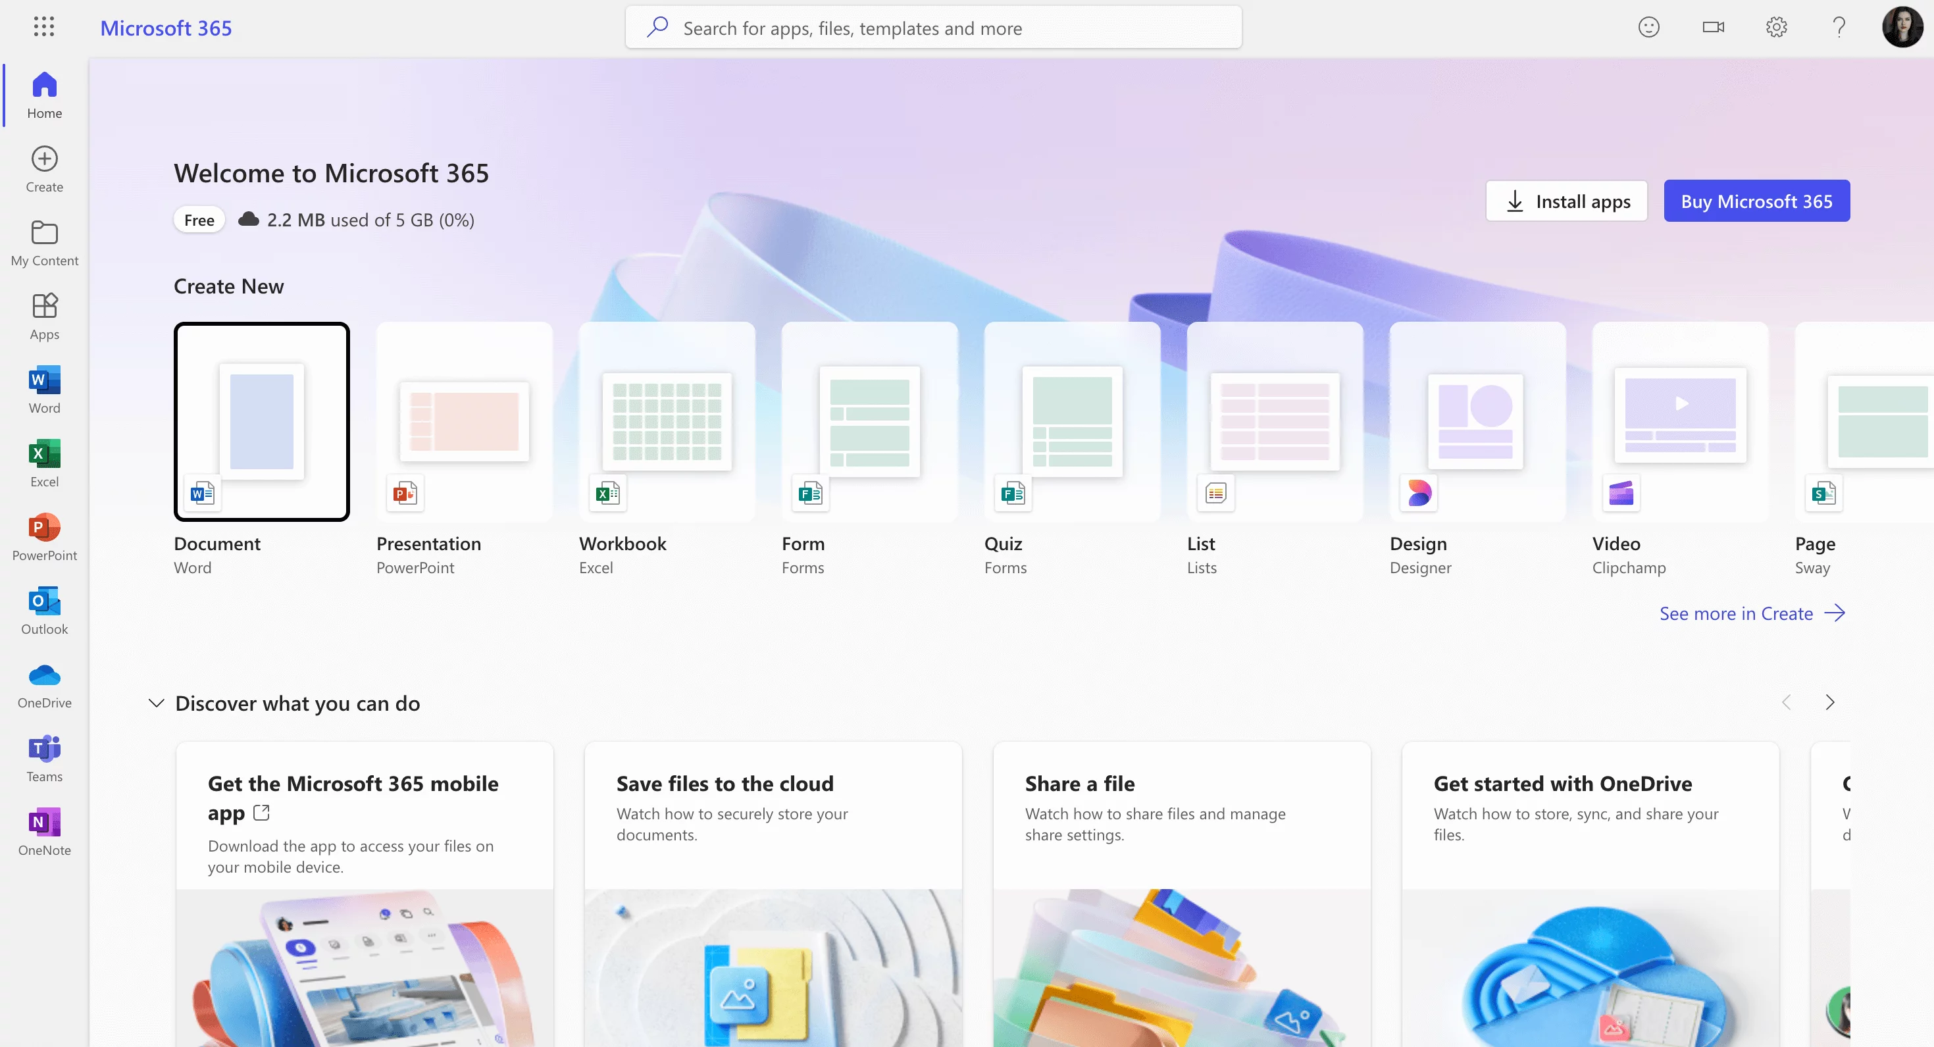
Task: Scroll right in the Discover section
Action: click(1831, 702)
